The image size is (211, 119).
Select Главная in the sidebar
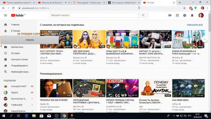[15, 24]
